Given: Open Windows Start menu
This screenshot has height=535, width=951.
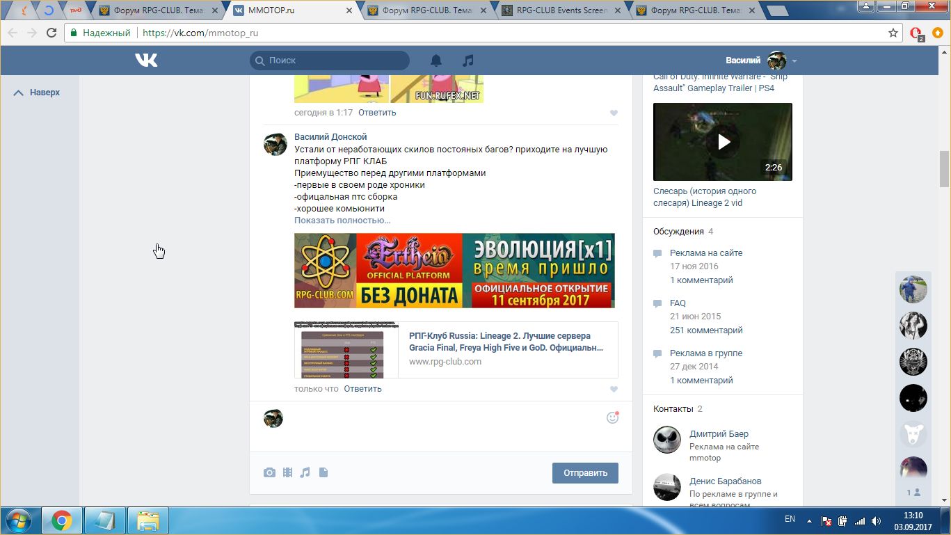Looking at the screenshot, I should (x=18, y=520).
